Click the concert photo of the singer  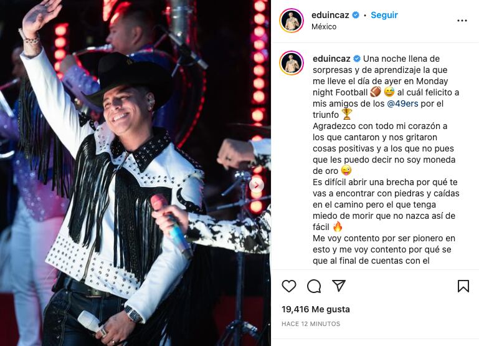pos(135,173)
